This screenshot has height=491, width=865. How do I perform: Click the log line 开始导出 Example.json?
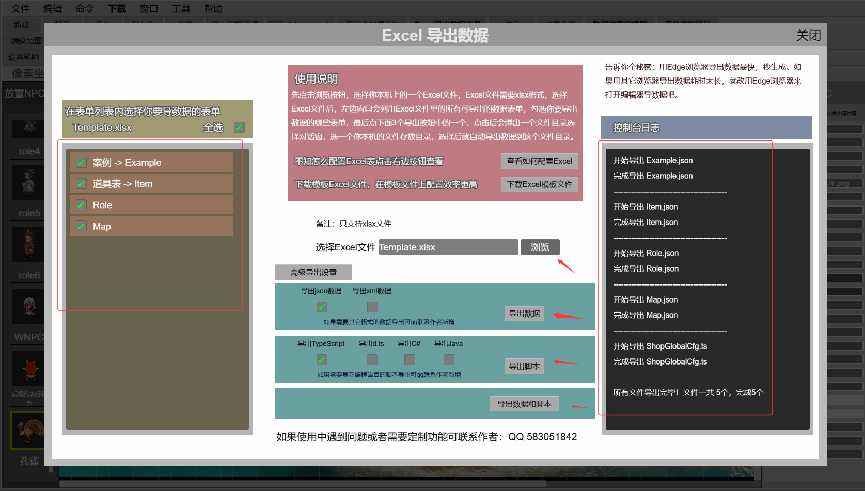pos(653,160)
